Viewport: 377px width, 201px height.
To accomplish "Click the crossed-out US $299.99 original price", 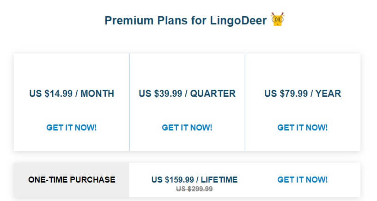I will pos(194,189).
